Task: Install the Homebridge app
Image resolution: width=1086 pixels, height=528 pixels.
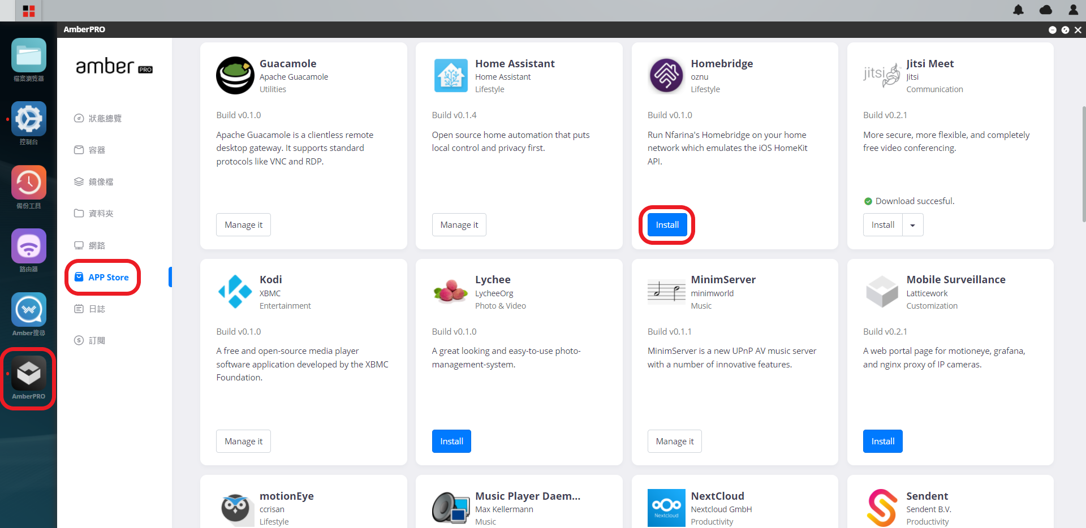Action: tap(667, 225)
